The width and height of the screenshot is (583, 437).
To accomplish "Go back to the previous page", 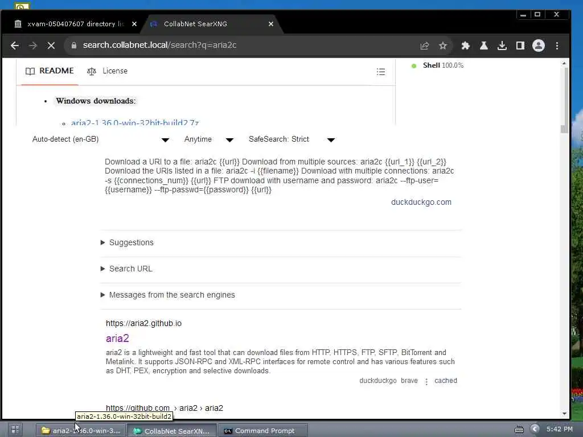I will pos(14,46).
